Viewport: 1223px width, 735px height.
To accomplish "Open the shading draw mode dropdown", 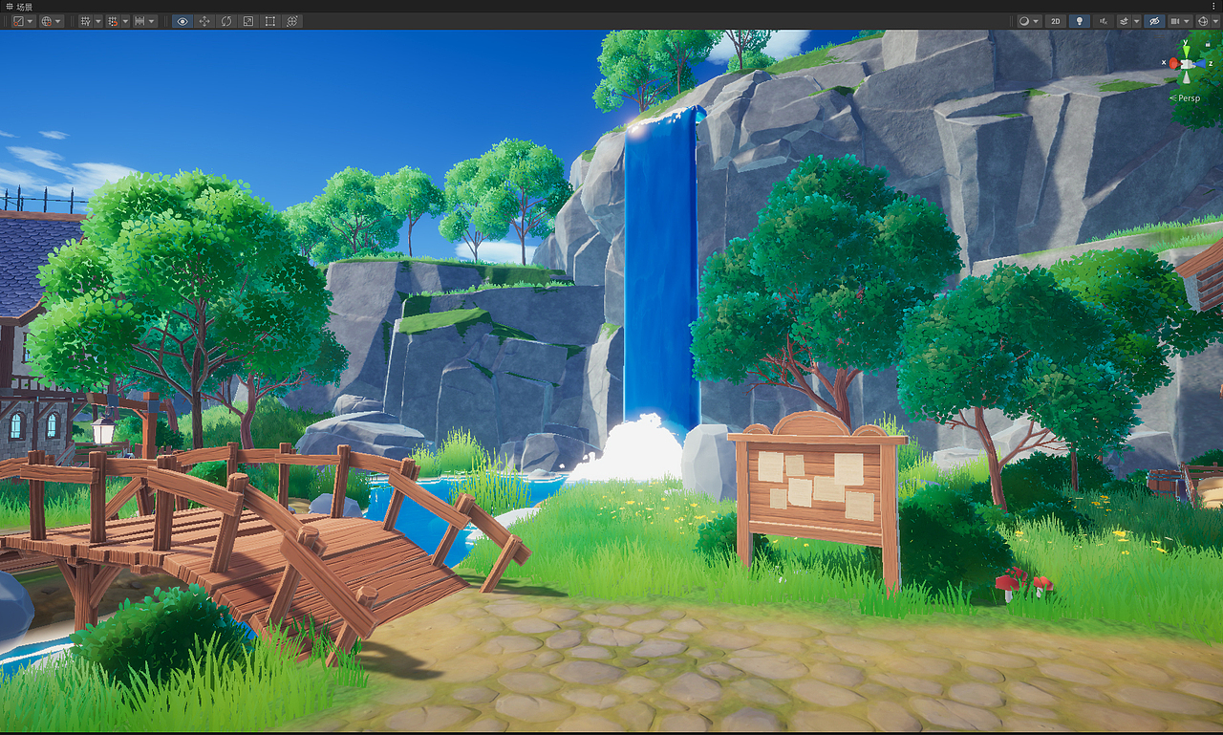I will click(1028, 21).
